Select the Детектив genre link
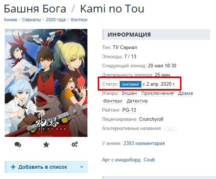The height and width of the screenshot is (179, 216). [137, 101]
